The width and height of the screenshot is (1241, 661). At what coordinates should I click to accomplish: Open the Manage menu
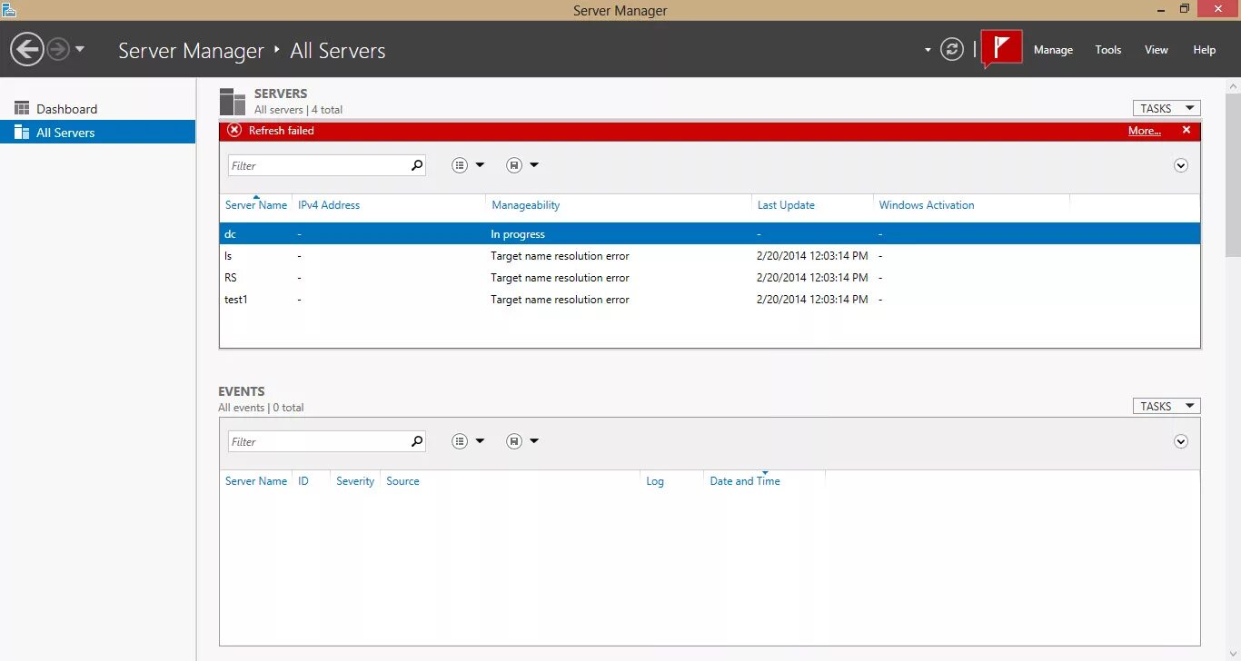pos(1053,50)
